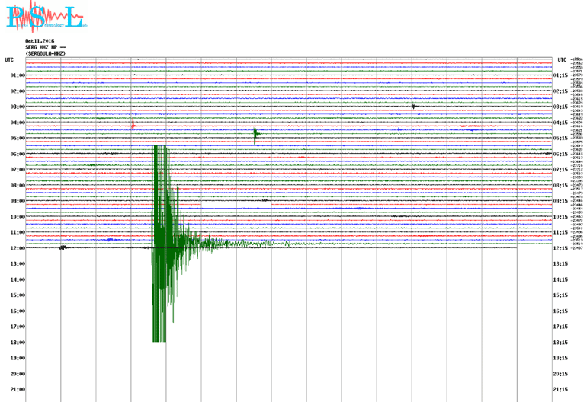Click the 18:00 left time label
This screenshot has height=402, width=587.
click(18, 343)
